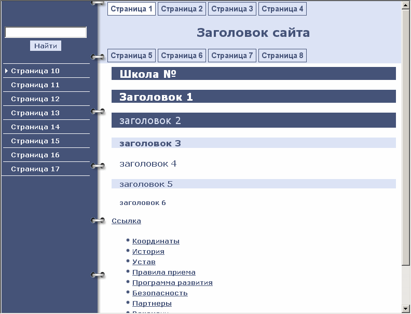Select the Страница 8 tab
Screen dimensions: 411x314
[x=282, y=56]
